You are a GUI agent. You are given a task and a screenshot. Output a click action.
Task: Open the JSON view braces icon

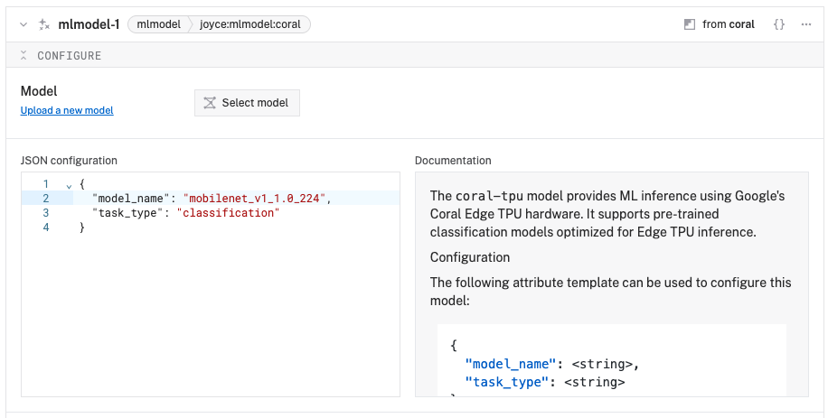coord(779,24)
